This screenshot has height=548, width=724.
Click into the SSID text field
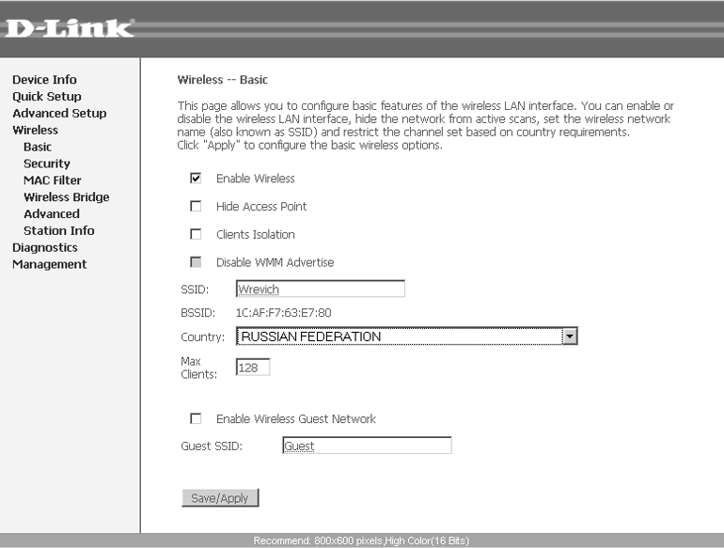[x=321, y=289]
